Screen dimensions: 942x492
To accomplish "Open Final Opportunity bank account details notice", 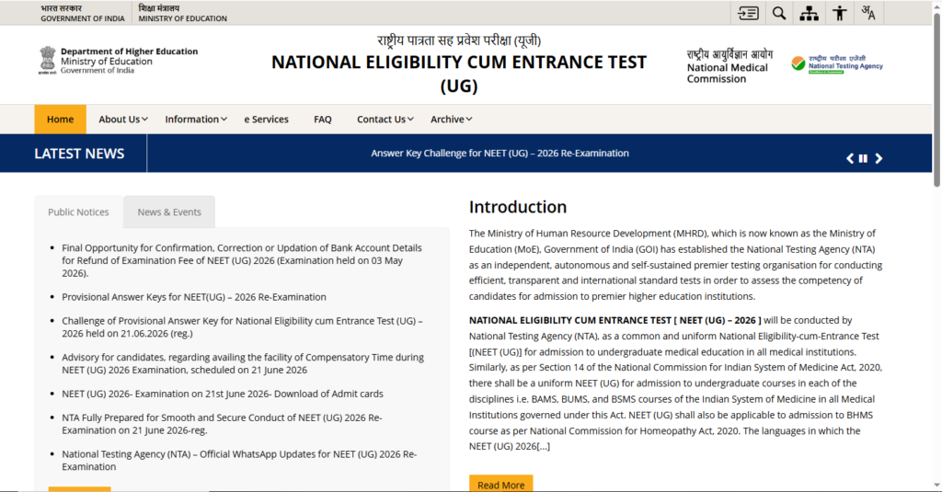I will [242, 260].
